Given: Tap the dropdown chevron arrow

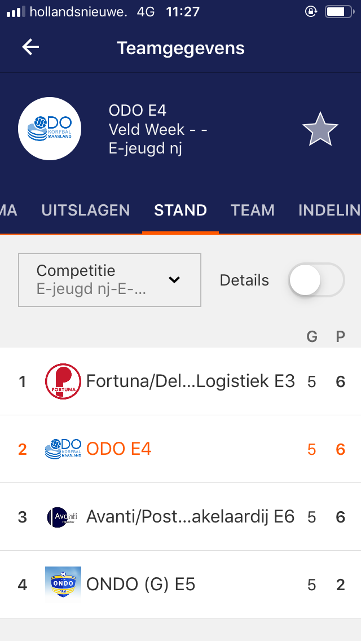Looking at the screenshot, I should [x=174, y=280].
